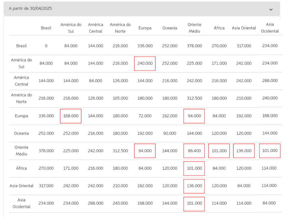Click the Asia Oriental row label
Viewport: 285px width, 217px height.
point(21,186)
